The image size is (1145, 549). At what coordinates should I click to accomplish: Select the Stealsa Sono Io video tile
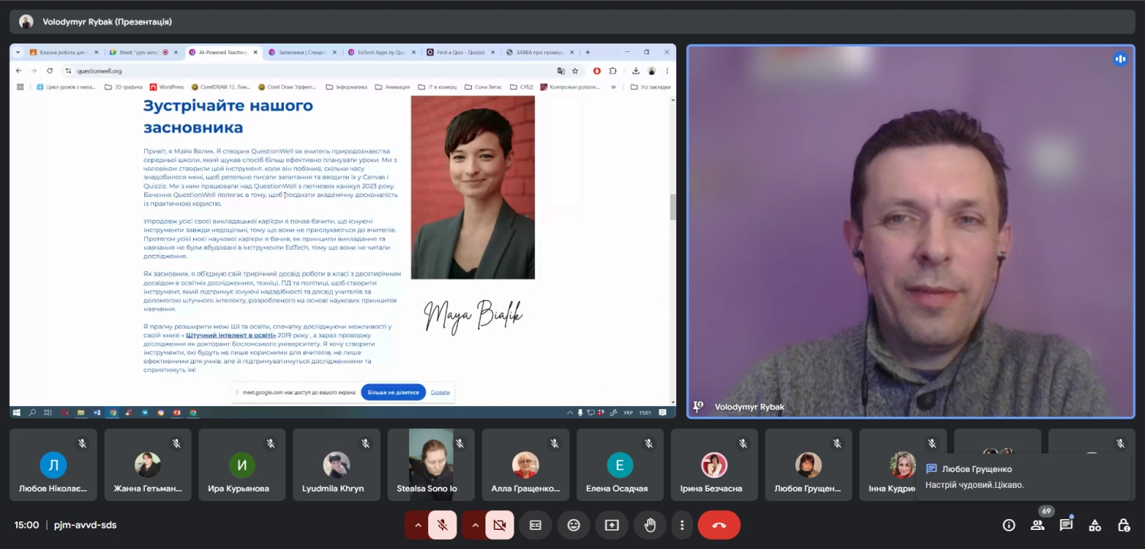tap(431, 464)
